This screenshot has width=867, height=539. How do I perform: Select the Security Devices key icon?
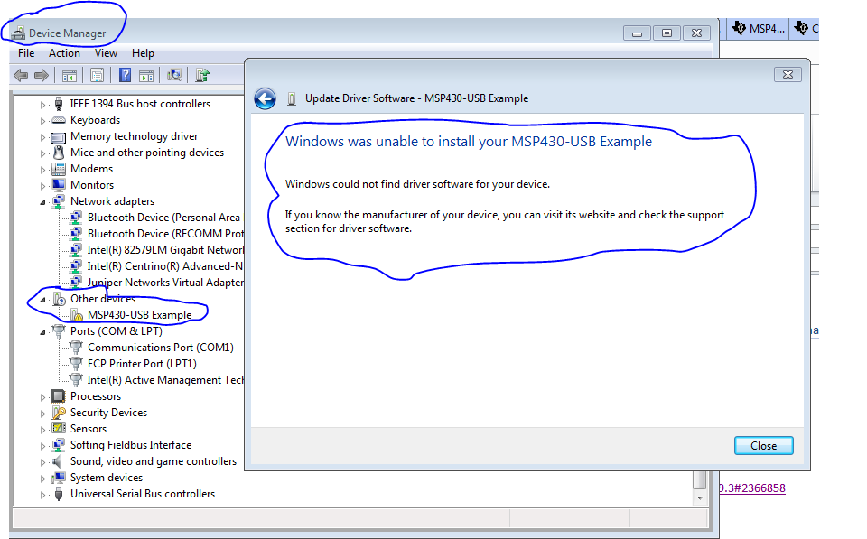59,413
